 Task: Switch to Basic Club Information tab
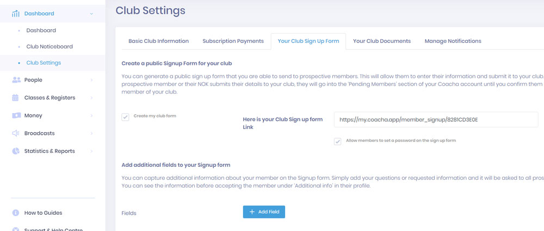[x=158, y=41]
